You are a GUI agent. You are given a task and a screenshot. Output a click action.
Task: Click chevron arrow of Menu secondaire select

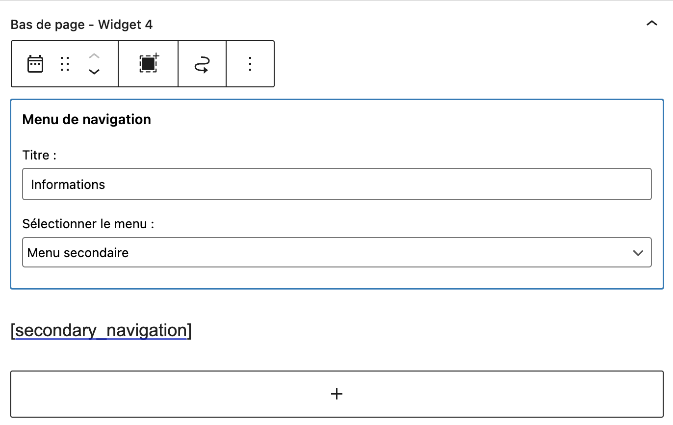(638, 253)
